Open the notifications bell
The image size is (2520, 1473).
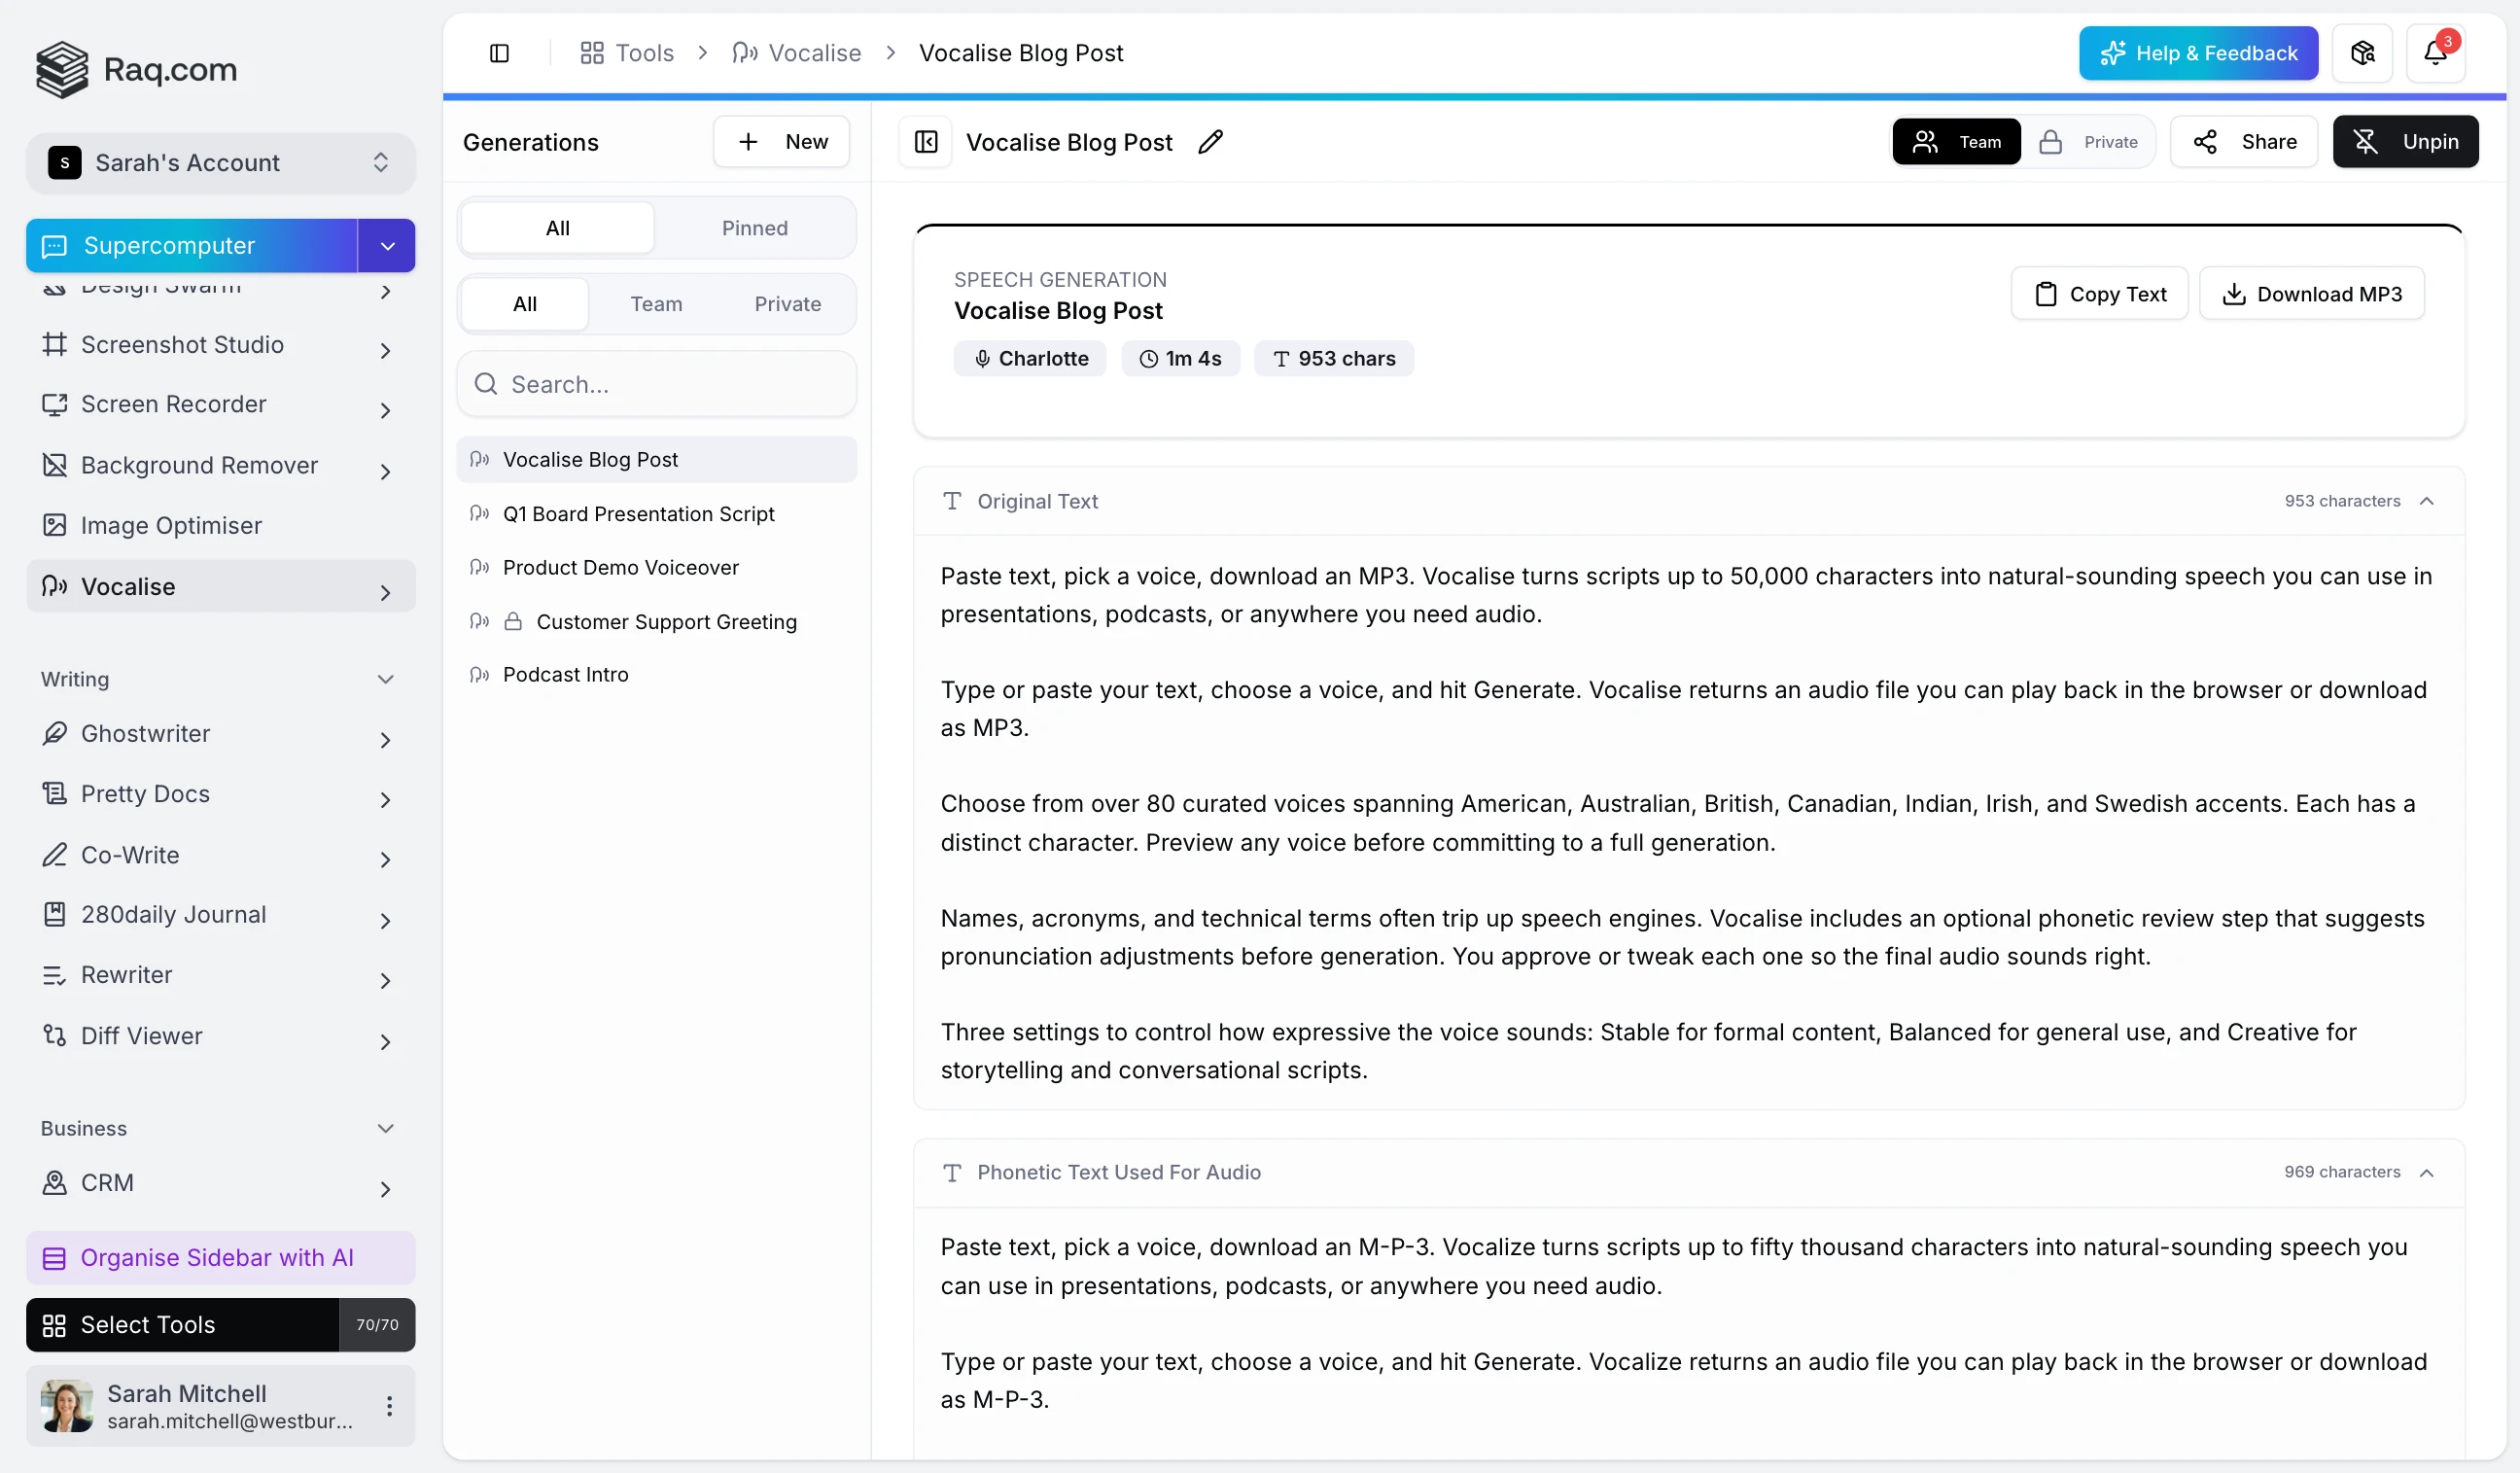click(x=2435, y=53)
